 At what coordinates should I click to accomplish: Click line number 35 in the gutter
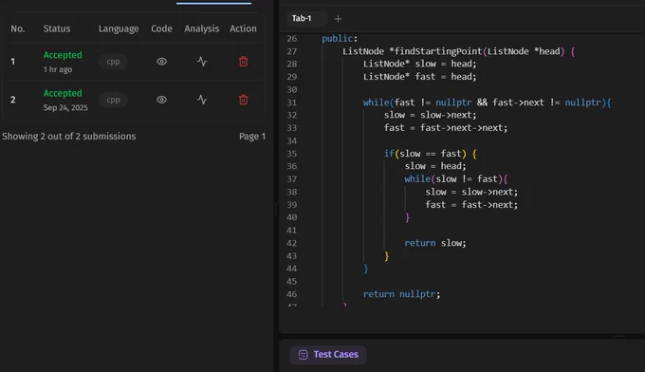click(x=291, y=154)
